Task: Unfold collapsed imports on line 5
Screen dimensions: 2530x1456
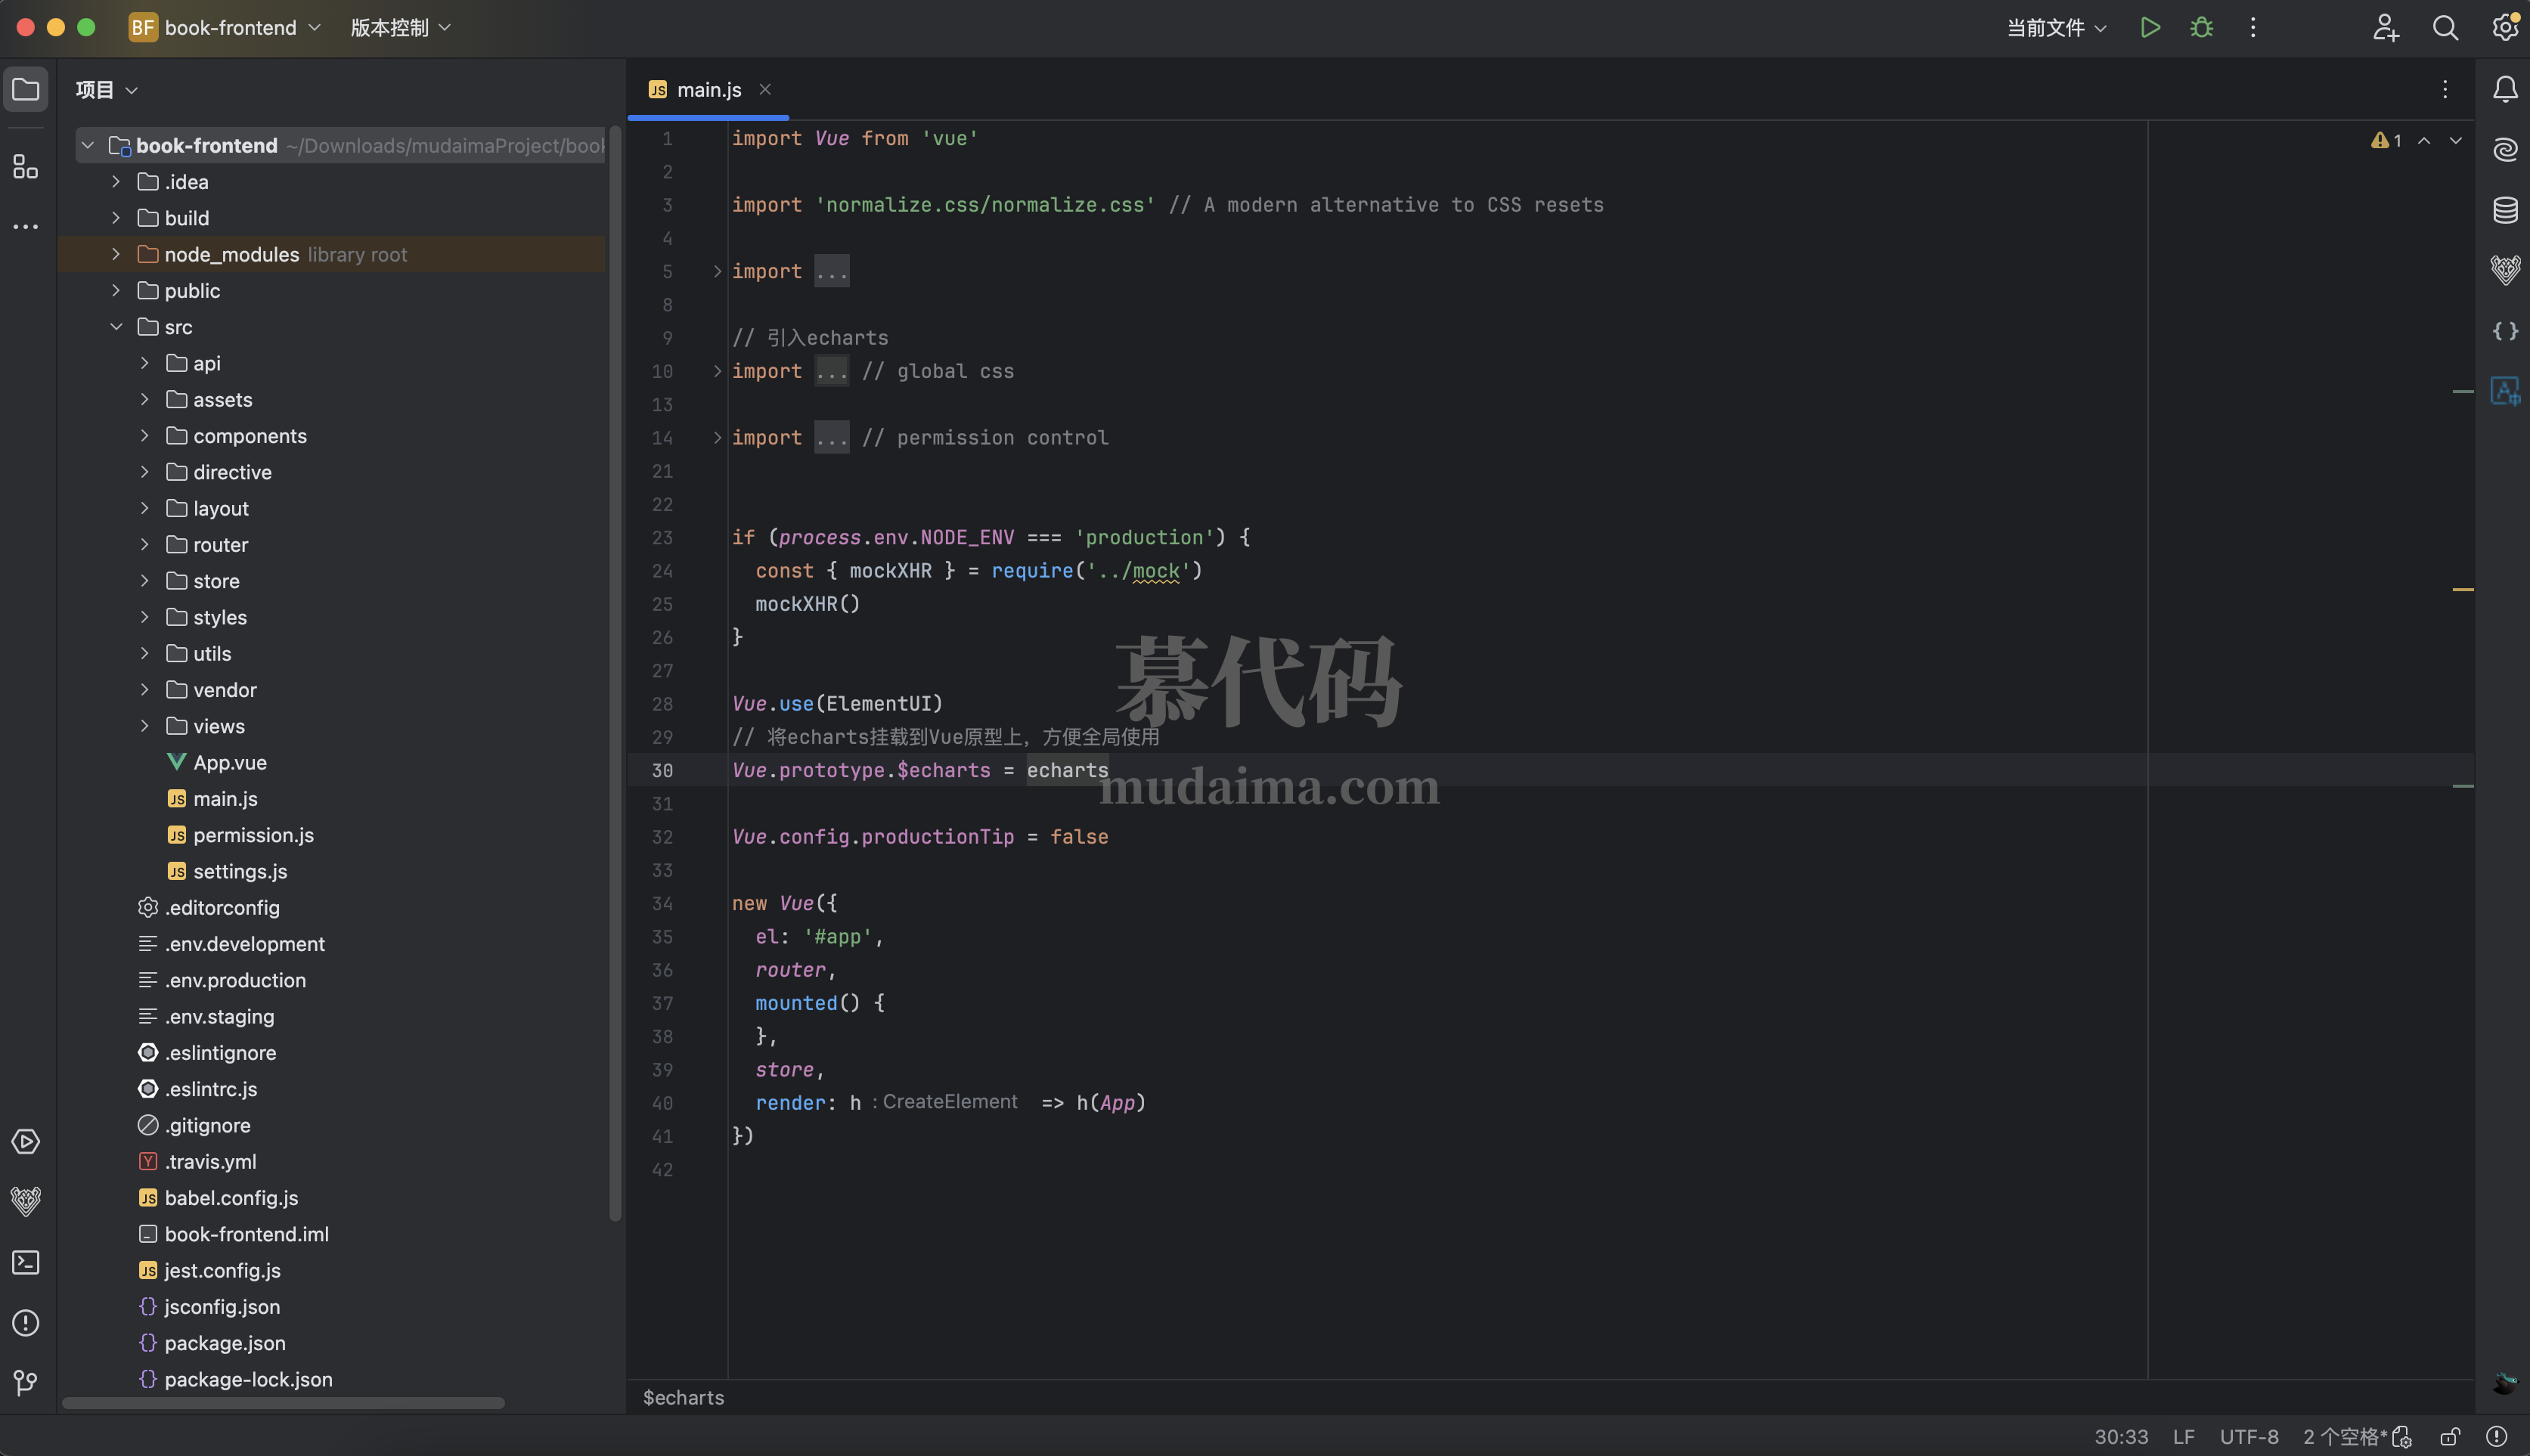Action: pyautogui.click(x=717, y=271)
